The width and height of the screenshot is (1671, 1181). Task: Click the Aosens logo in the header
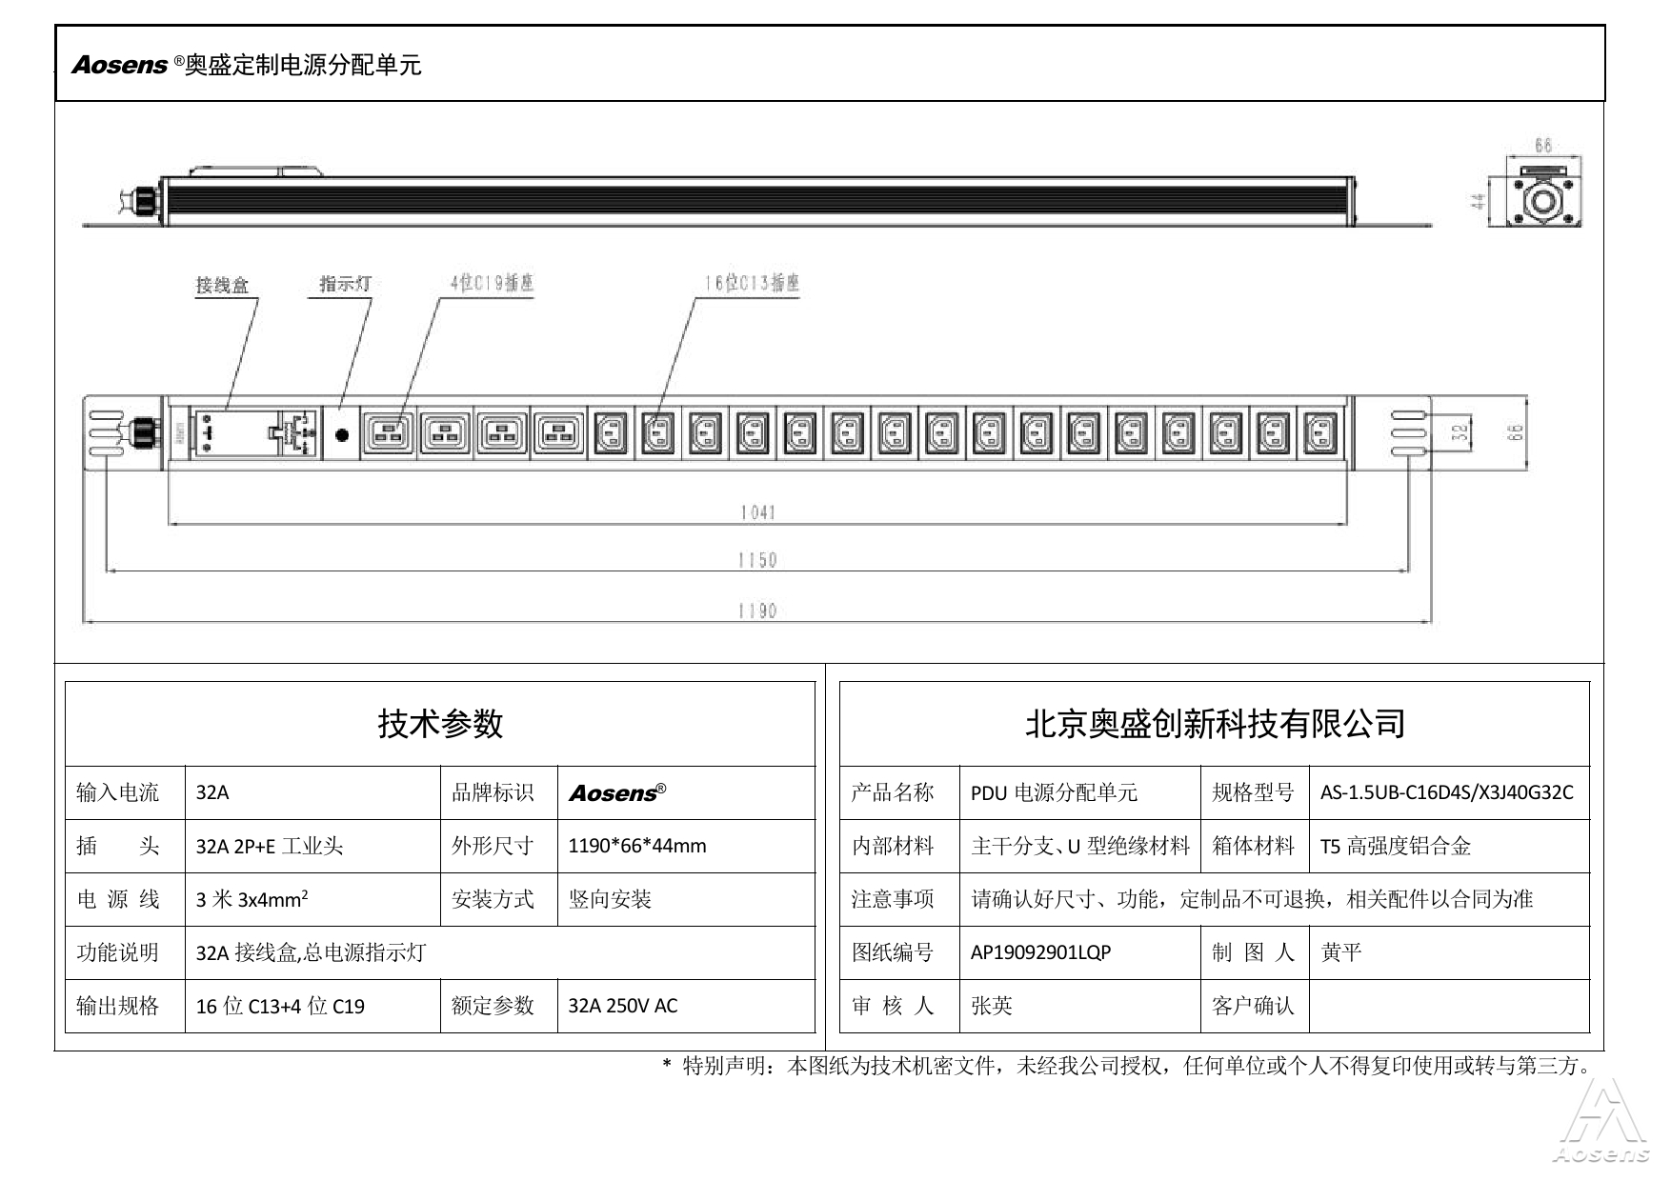120,65
